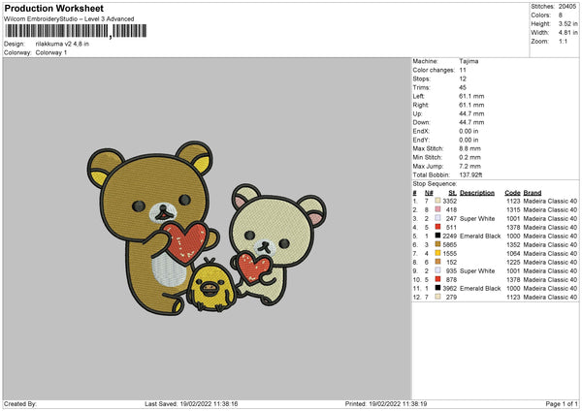582x411 pixels.
Task: Click the Rilakkuma embroidery design preview
Action: (x=207, y=228)
